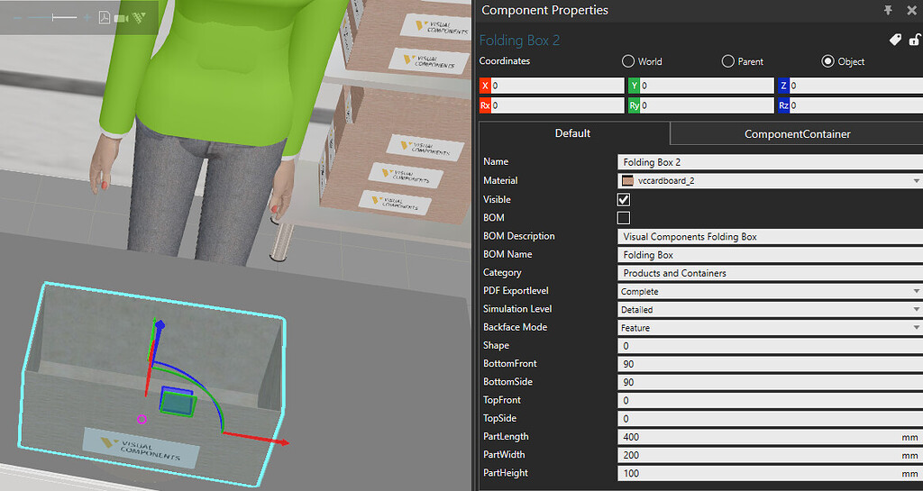Click the plus icon on the speed slider
The image size is (923, 491).
87,18
